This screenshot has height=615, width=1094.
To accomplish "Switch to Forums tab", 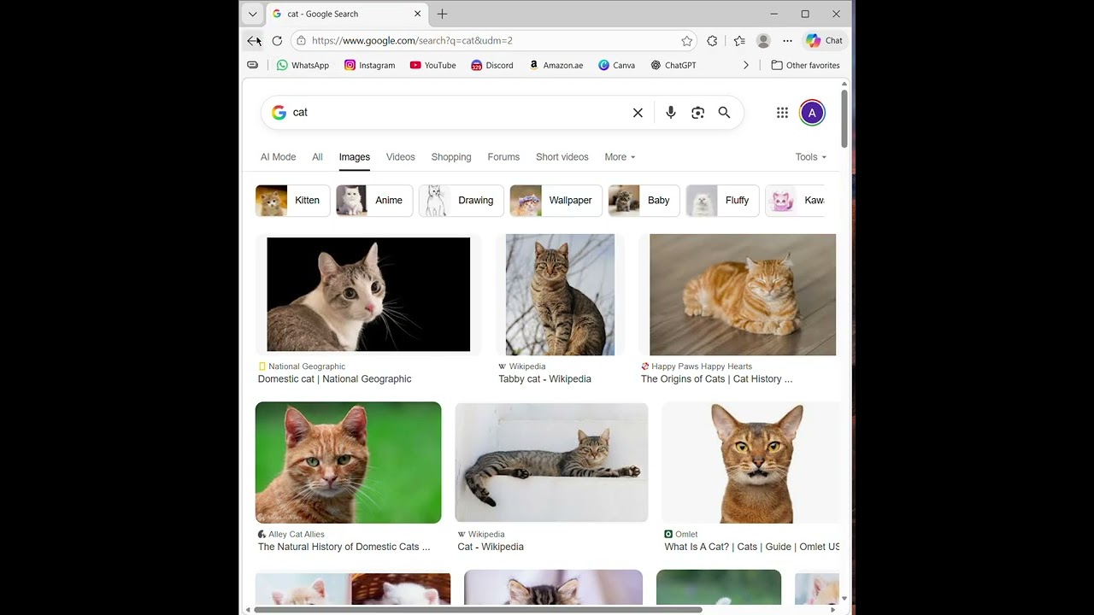I will [x=503, y=157].
